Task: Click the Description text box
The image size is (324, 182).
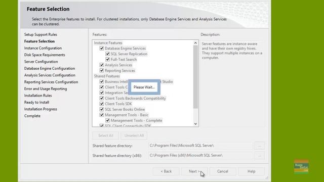Action: tap(232, 83)
